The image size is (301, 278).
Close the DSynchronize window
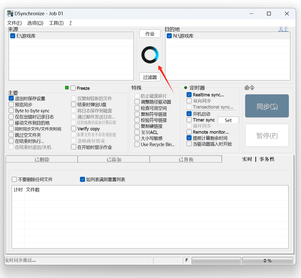tap(287, 14)
